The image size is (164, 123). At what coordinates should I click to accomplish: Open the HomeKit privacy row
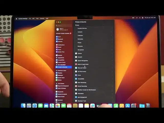click(94, 57)
